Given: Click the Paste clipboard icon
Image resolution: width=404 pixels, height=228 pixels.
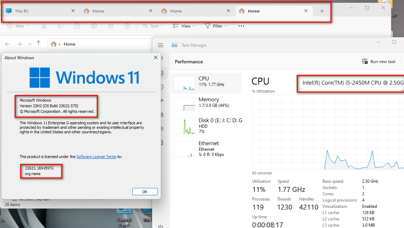Looking at the screenshot, I should (77, 26).
